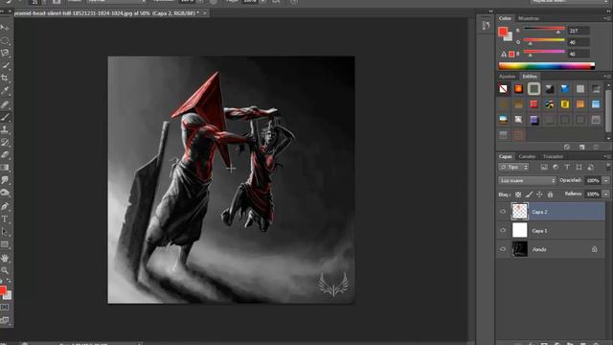Toggle visibility of the Capa 2 layer
Image resolution: width=613 pixels, height=345 pixels.
coord(503,212)
